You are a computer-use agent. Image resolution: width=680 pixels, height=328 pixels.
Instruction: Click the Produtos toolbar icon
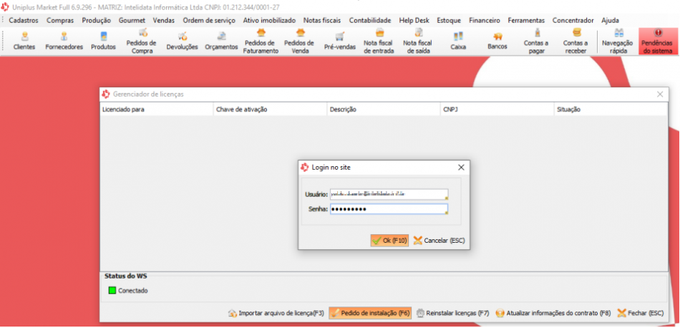pos(103,42)
